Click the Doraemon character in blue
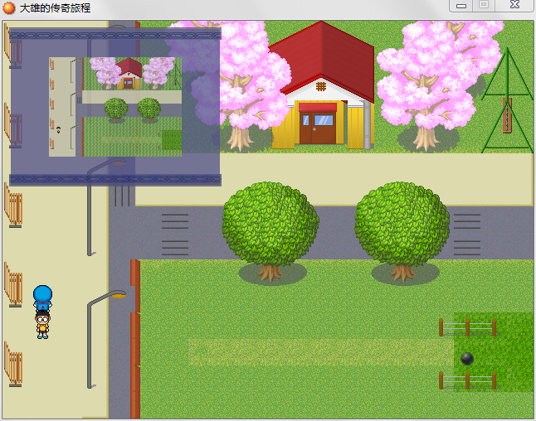Screen dimensions: 536x421 (x=42, y=298)
